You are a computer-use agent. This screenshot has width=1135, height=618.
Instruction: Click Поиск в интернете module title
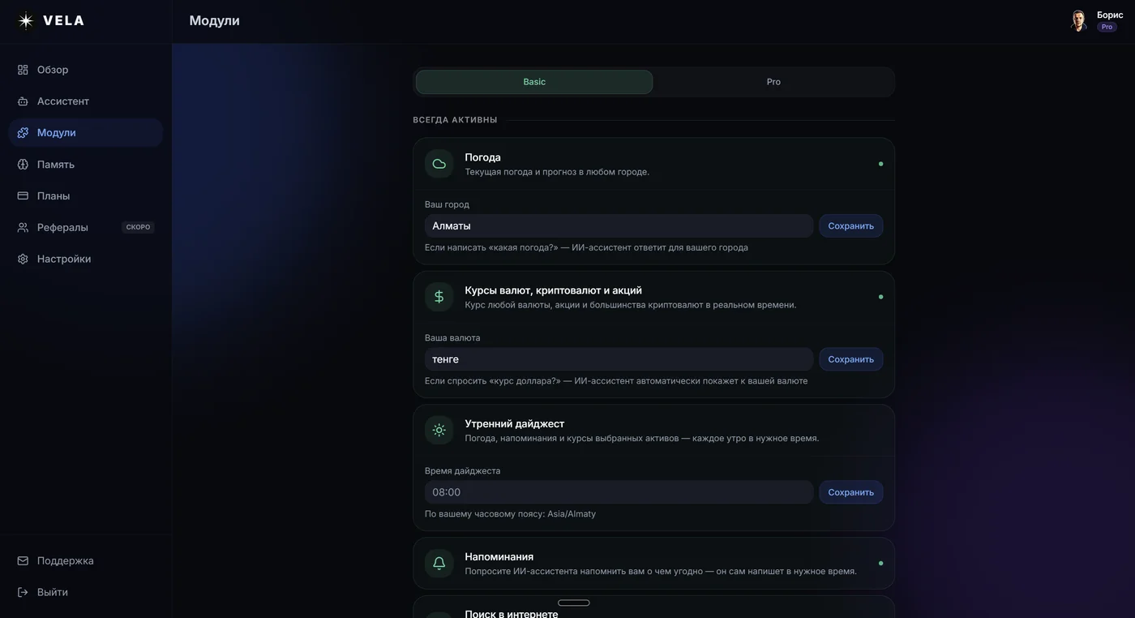point(511,613)
